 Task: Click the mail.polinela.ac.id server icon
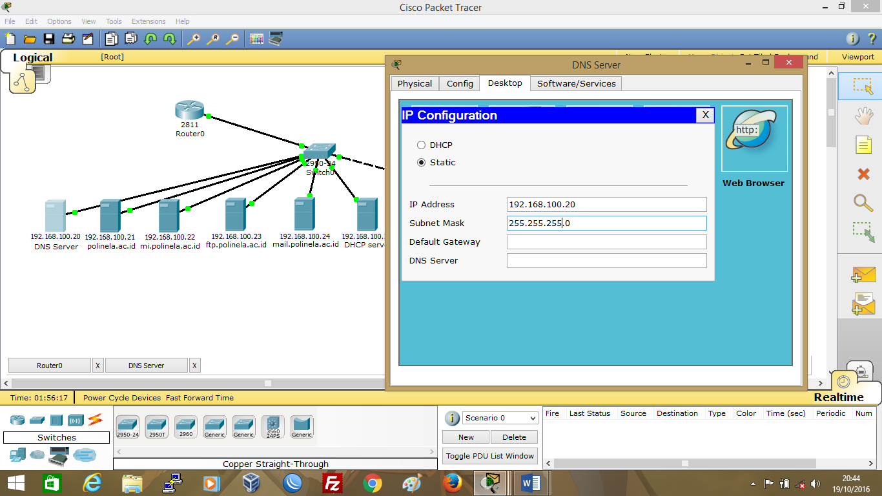tap(305, 214)
